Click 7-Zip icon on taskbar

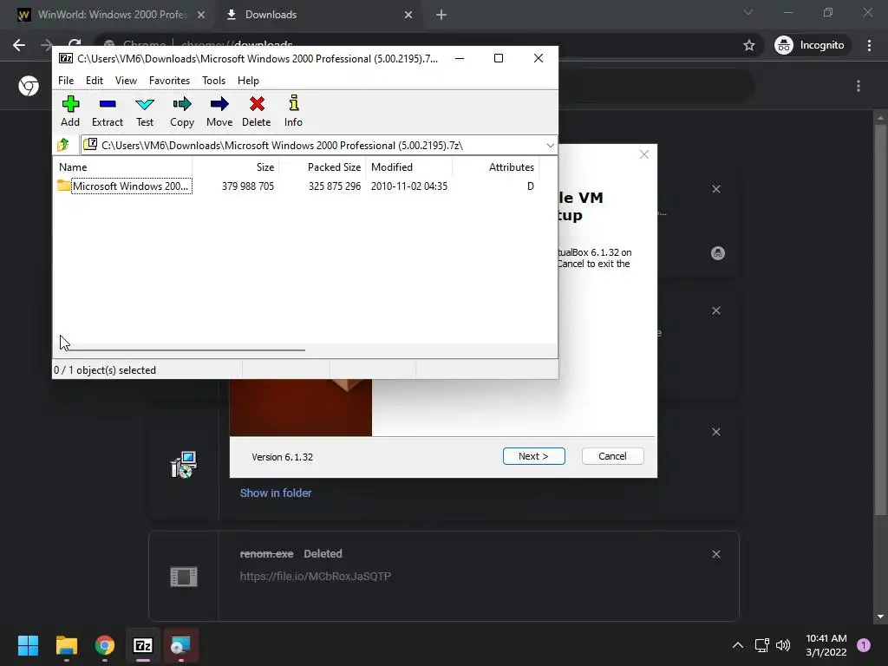tap(143, 645)
